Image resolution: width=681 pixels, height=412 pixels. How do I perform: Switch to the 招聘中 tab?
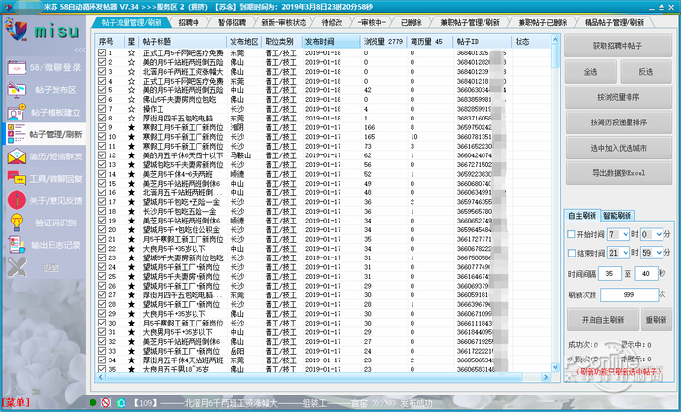pyautogui.click(x=189, y=22)
